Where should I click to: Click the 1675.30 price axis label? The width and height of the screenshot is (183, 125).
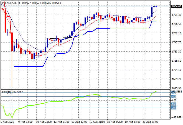pos(177,88)
